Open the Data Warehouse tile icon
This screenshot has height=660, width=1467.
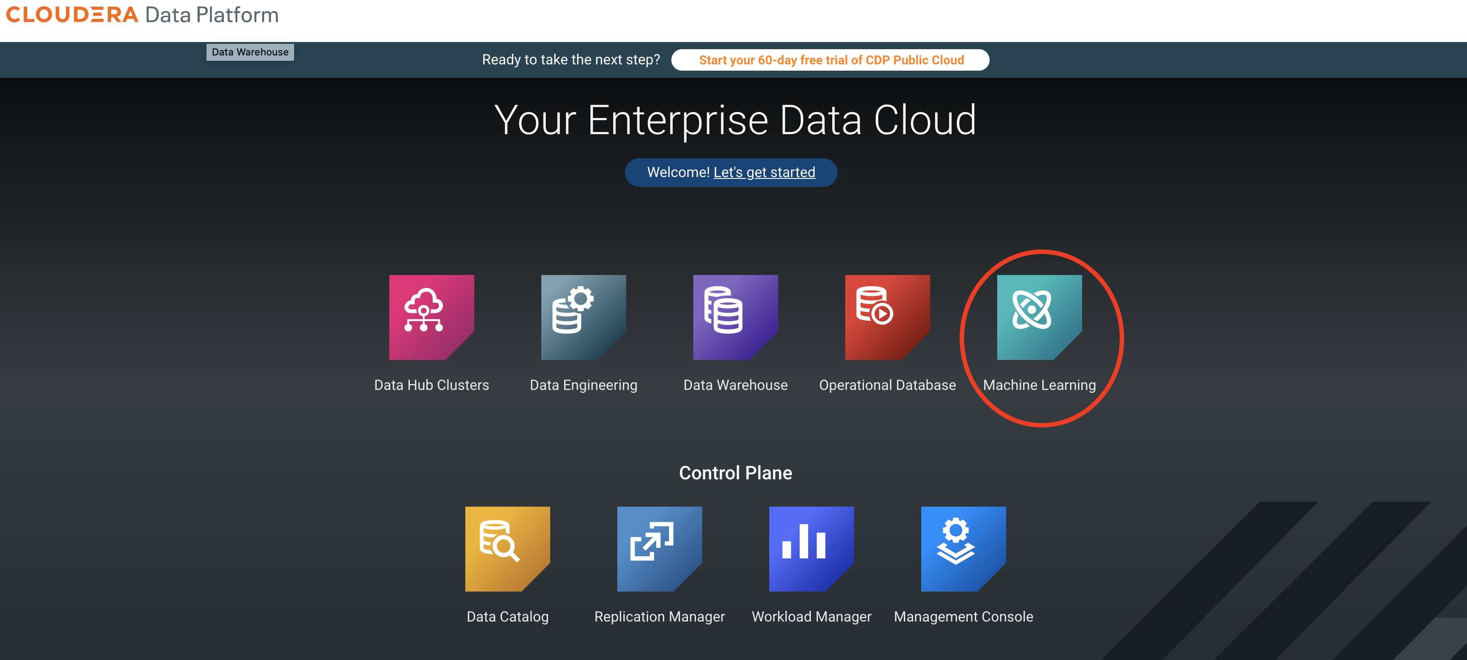[x=735, y=317]
